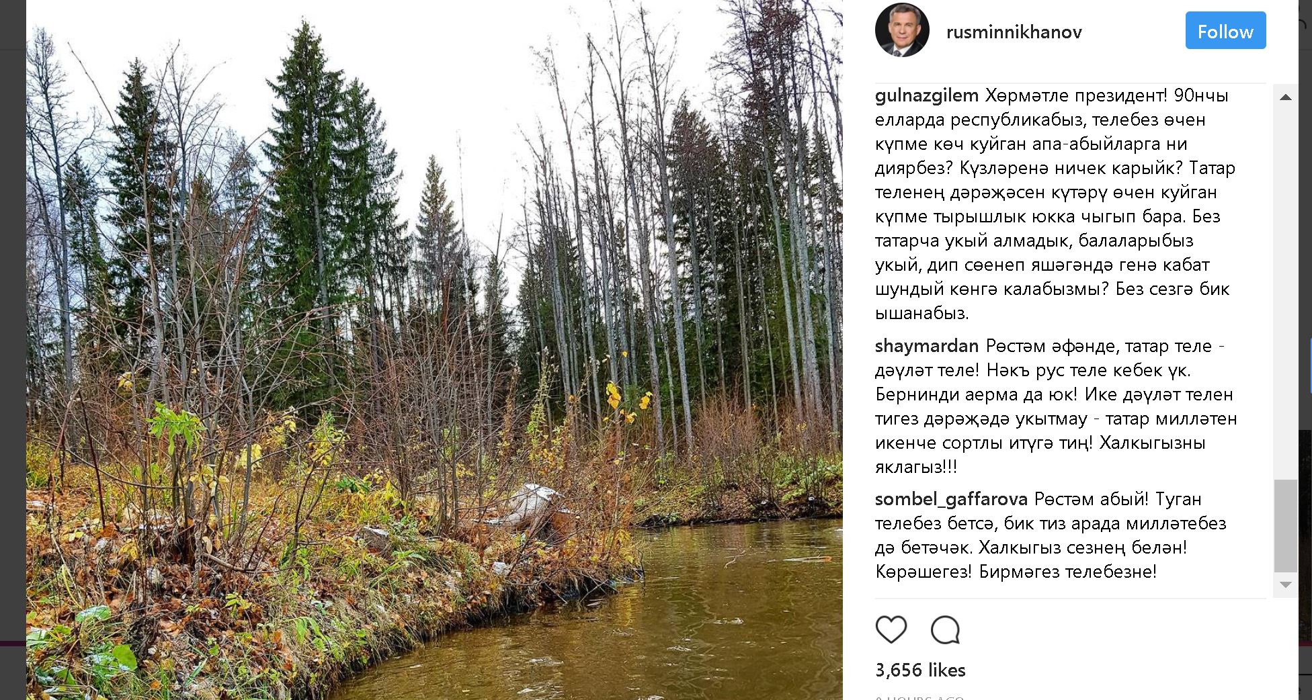Viewport: 1312px width, 700px height.
Task: Click the Follow button
Action: (1225, 31)
